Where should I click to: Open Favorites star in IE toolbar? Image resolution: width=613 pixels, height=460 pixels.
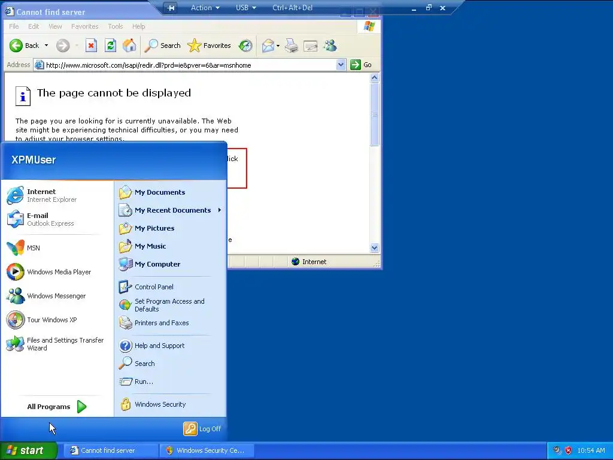coord(194,46)
